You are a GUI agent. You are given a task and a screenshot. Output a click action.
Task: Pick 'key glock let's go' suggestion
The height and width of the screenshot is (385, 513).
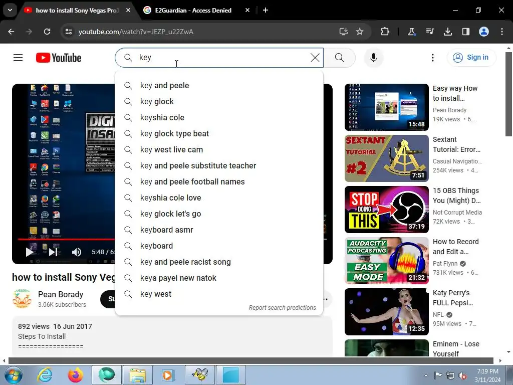[x=219, y=214]
